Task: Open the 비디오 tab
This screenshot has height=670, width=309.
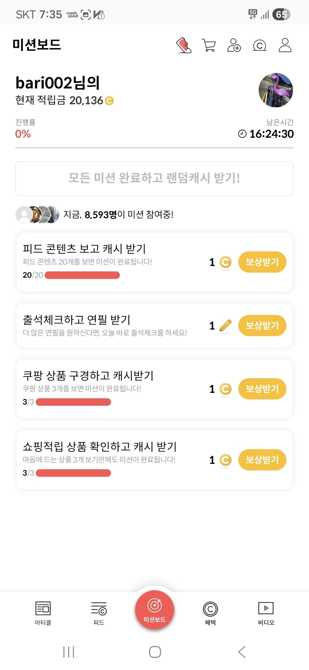Action: (x=266, y=613)
